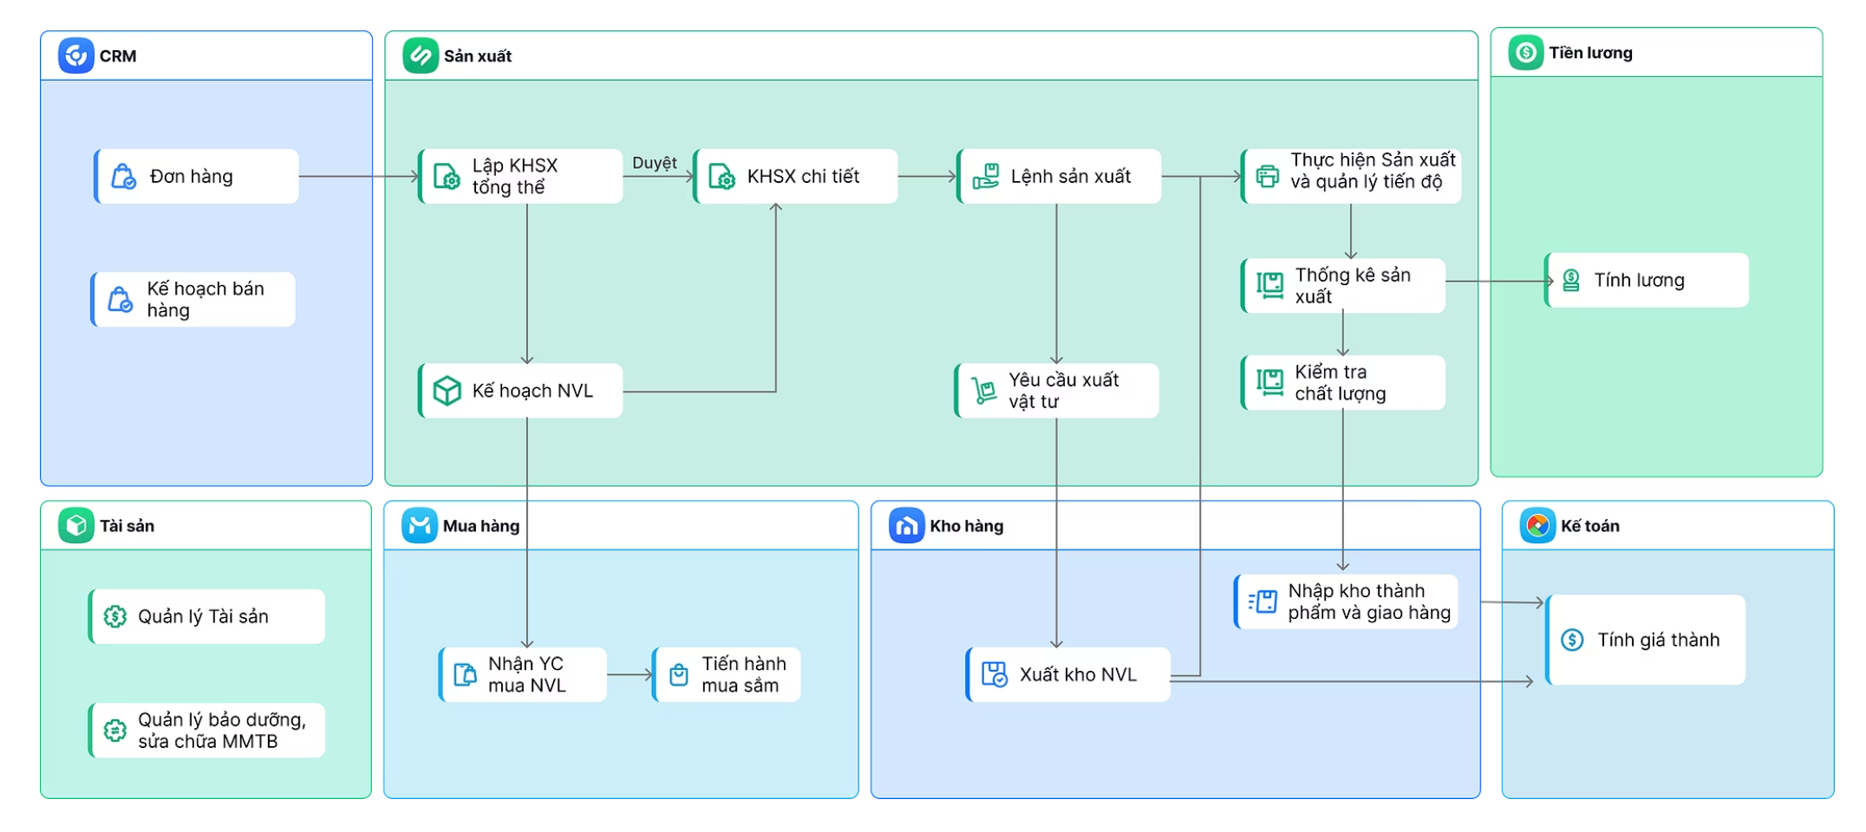Image resolution: width=1866 pixels, height=832 pixels.
Task: Select the Đơn hàng node
Action: [198, 177]
